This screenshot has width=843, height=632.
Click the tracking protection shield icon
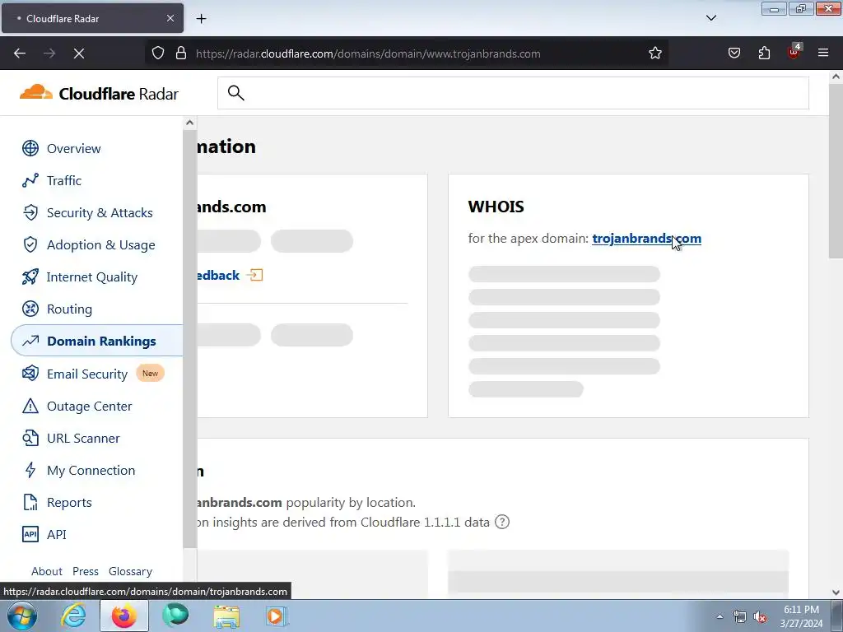157,53
